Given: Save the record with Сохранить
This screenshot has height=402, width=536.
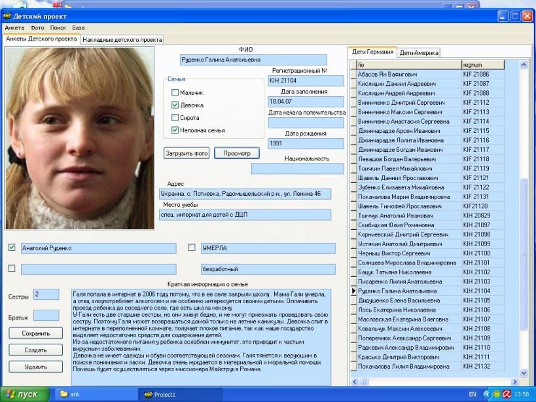Looking at the screenshot, I should [36, 333].
